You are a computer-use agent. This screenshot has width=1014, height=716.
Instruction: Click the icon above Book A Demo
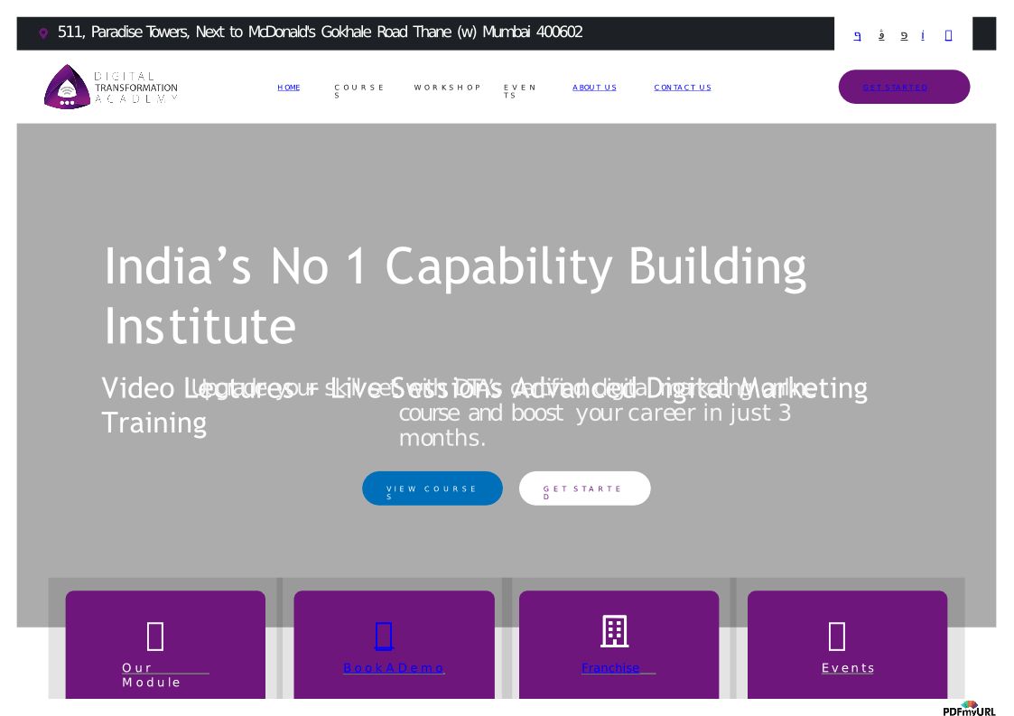pos(384,636)
